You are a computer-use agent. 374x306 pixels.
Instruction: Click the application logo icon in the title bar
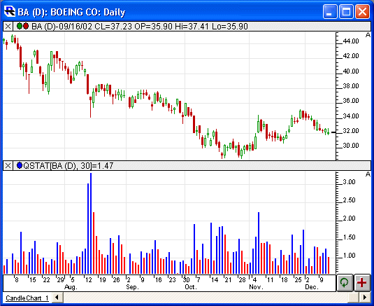pos(10,11)
